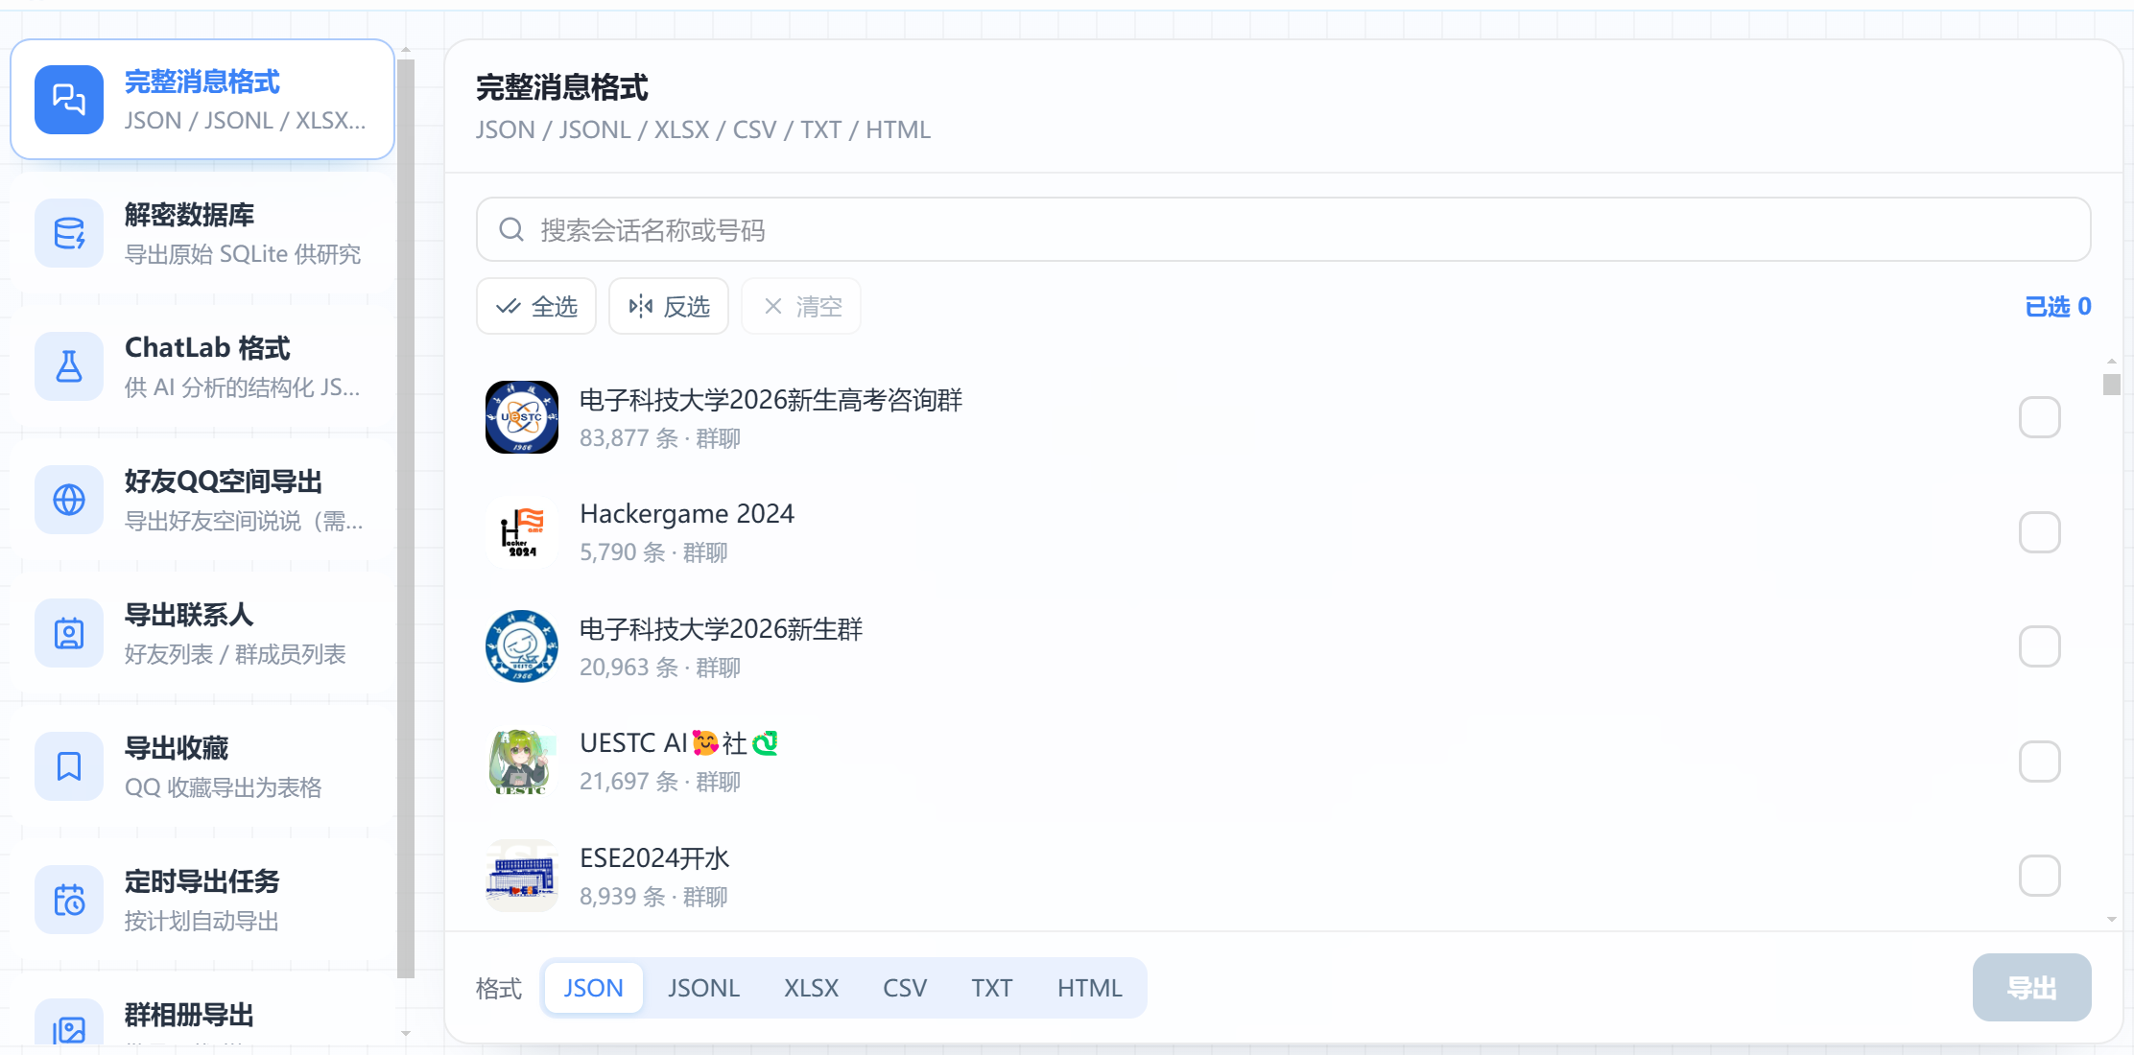Click the Hackergame 2024 conversation name
This screenshot has height=1055, width=2134.
pos(687,514)
